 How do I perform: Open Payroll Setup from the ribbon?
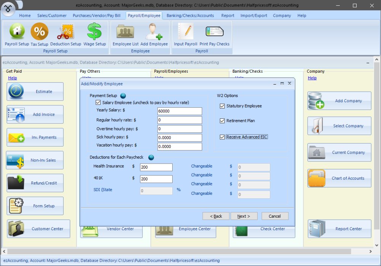pos(17,34)
